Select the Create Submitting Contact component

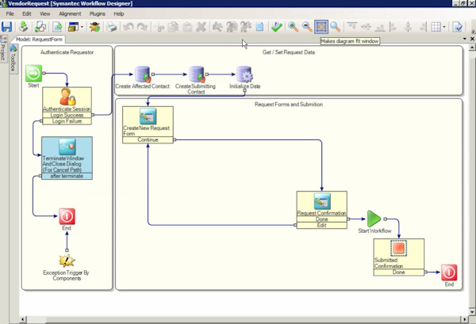point(197,74)
